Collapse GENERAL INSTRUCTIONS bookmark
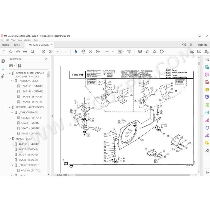 point(10,73)
